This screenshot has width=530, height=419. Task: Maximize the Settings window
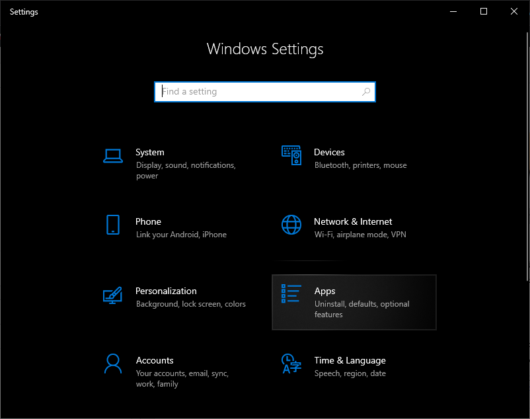click(484, 11)
